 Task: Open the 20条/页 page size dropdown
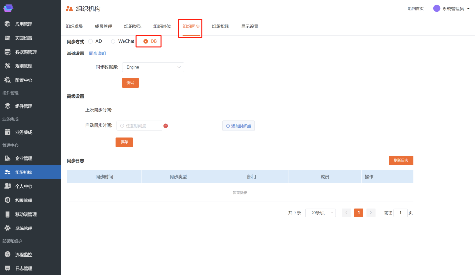[x=320, y=213]
